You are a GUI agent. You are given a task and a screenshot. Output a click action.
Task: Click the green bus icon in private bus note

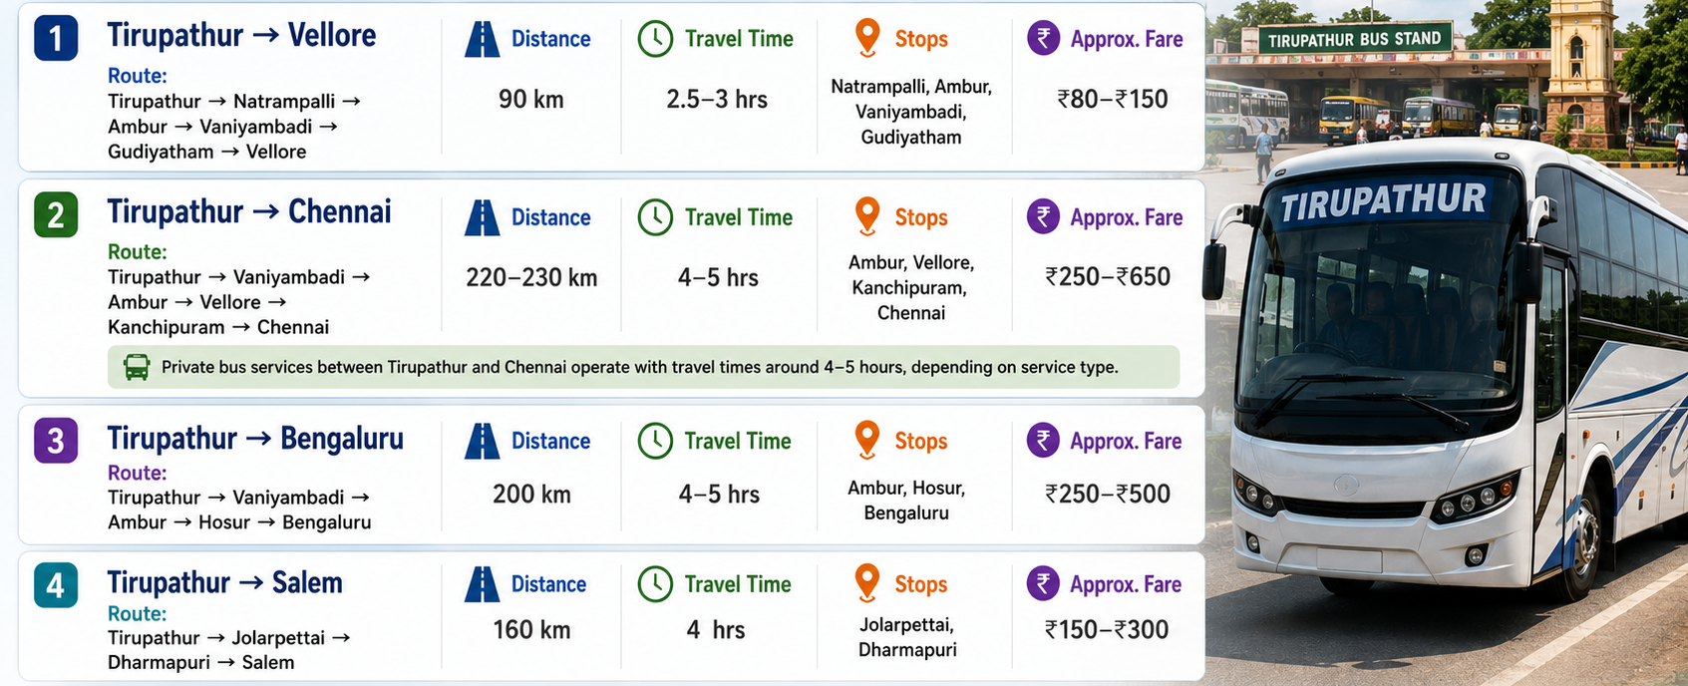click(x=137, y=367)
